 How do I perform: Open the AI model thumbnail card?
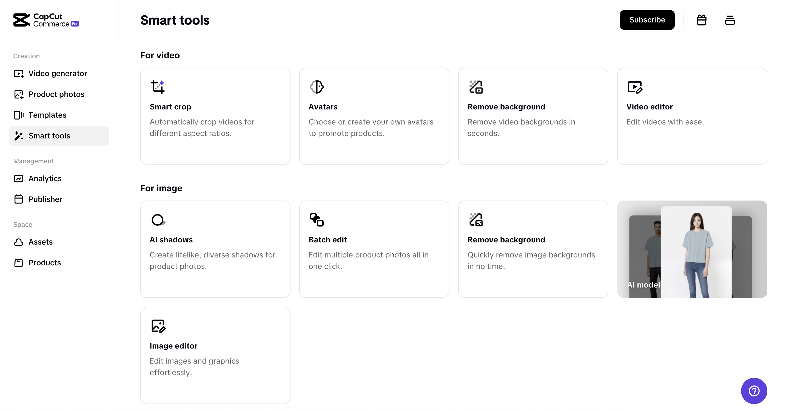[x=692, y=249]
